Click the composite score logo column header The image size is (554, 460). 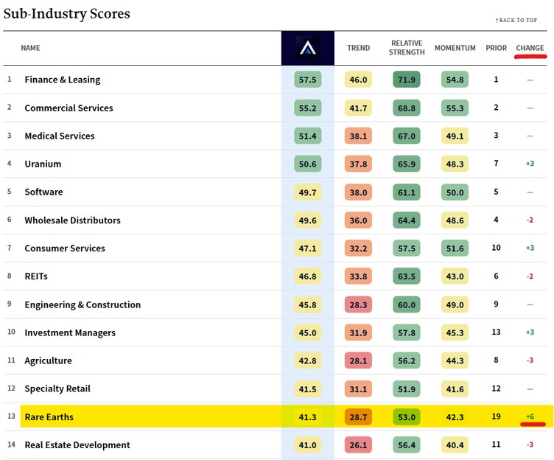pyautogui.click(x=308, y=48)
